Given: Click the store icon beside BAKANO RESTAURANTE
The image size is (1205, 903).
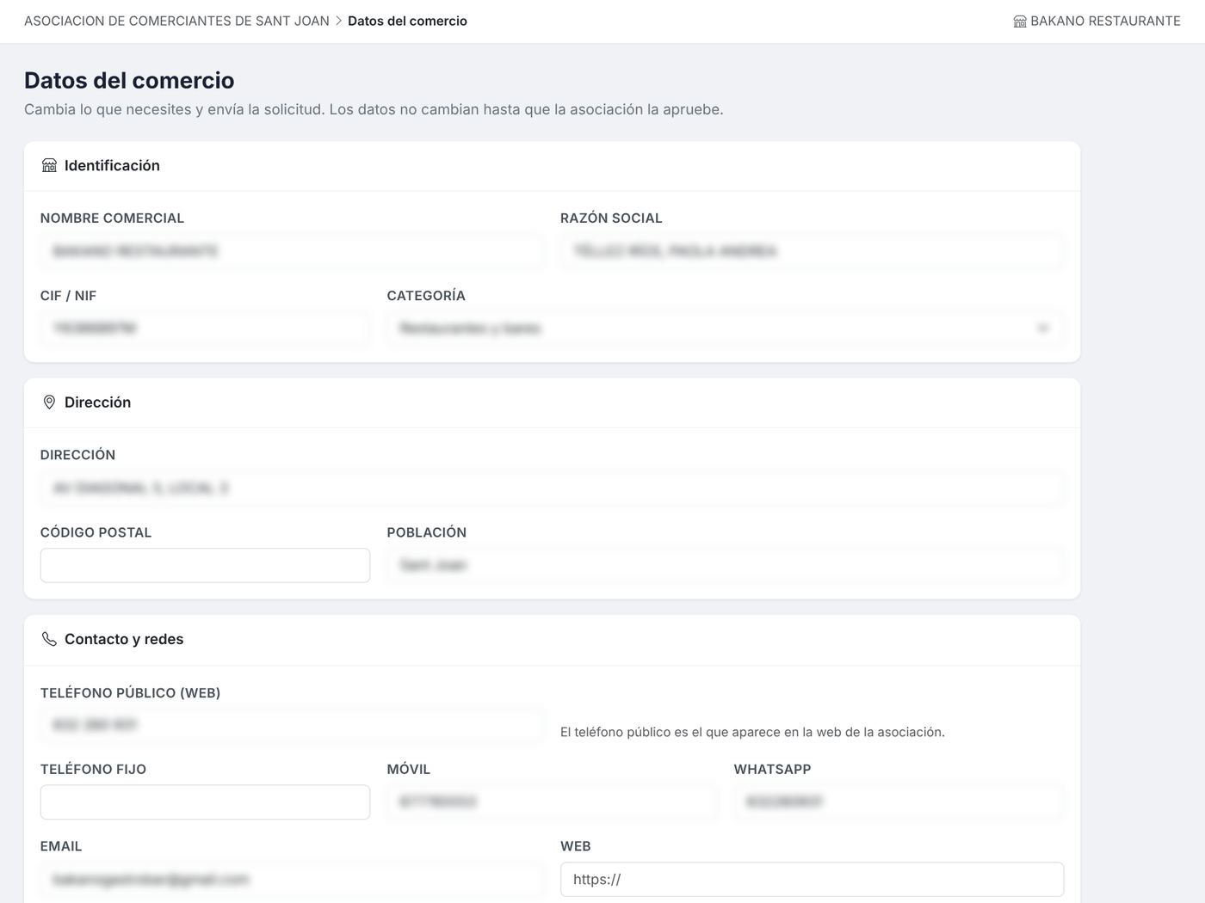Looking at the screenshot, I should click(1020, 21).
